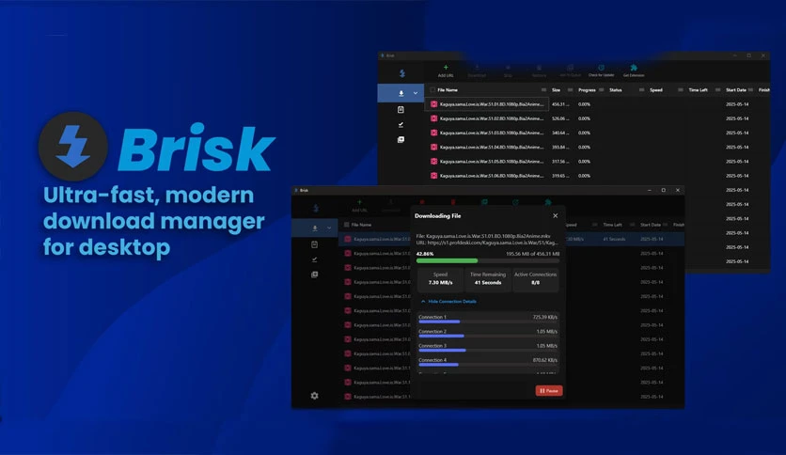Open the Time Left column menu in the back window
The width and height of the screenshot is (786, 455).
[x=717, y=89]
